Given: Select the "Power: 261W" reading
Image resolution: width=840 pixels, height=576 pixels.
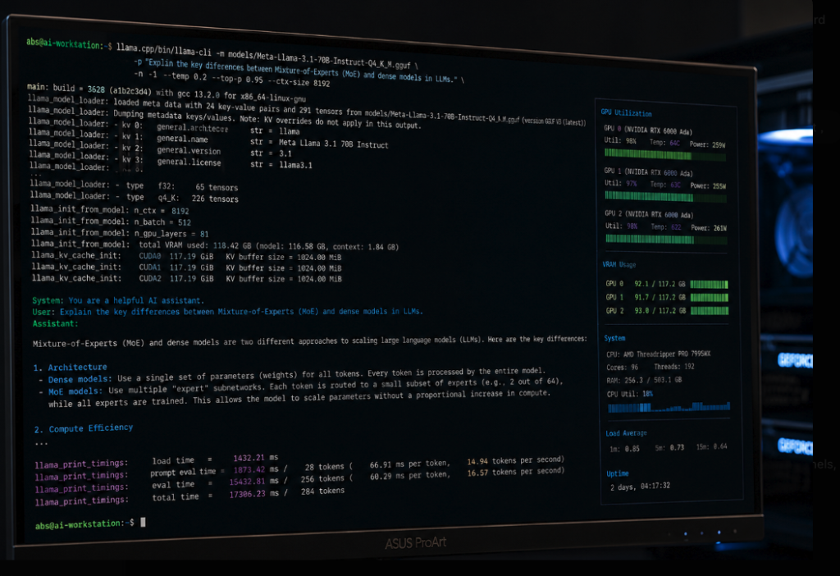Looking at the screenshot, I should [x=708, y=228].
